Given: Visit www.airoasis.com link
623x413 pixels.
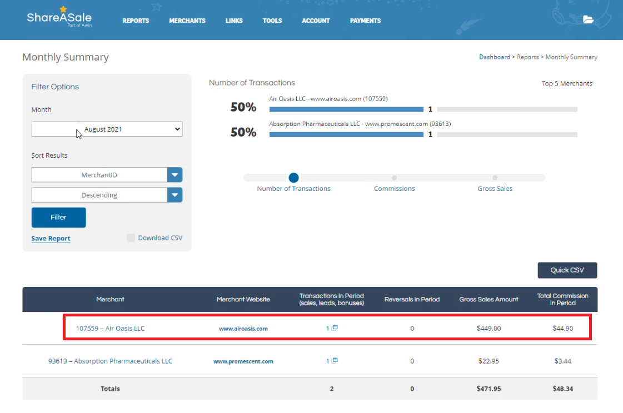Looking at the screenshot, I should (x=243, y=329).
